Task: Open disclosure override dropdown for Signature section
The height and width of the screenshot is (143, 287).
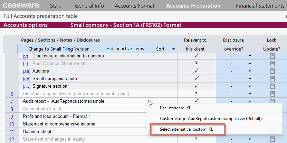Action: pyautogui.click(x=250, y=86)
